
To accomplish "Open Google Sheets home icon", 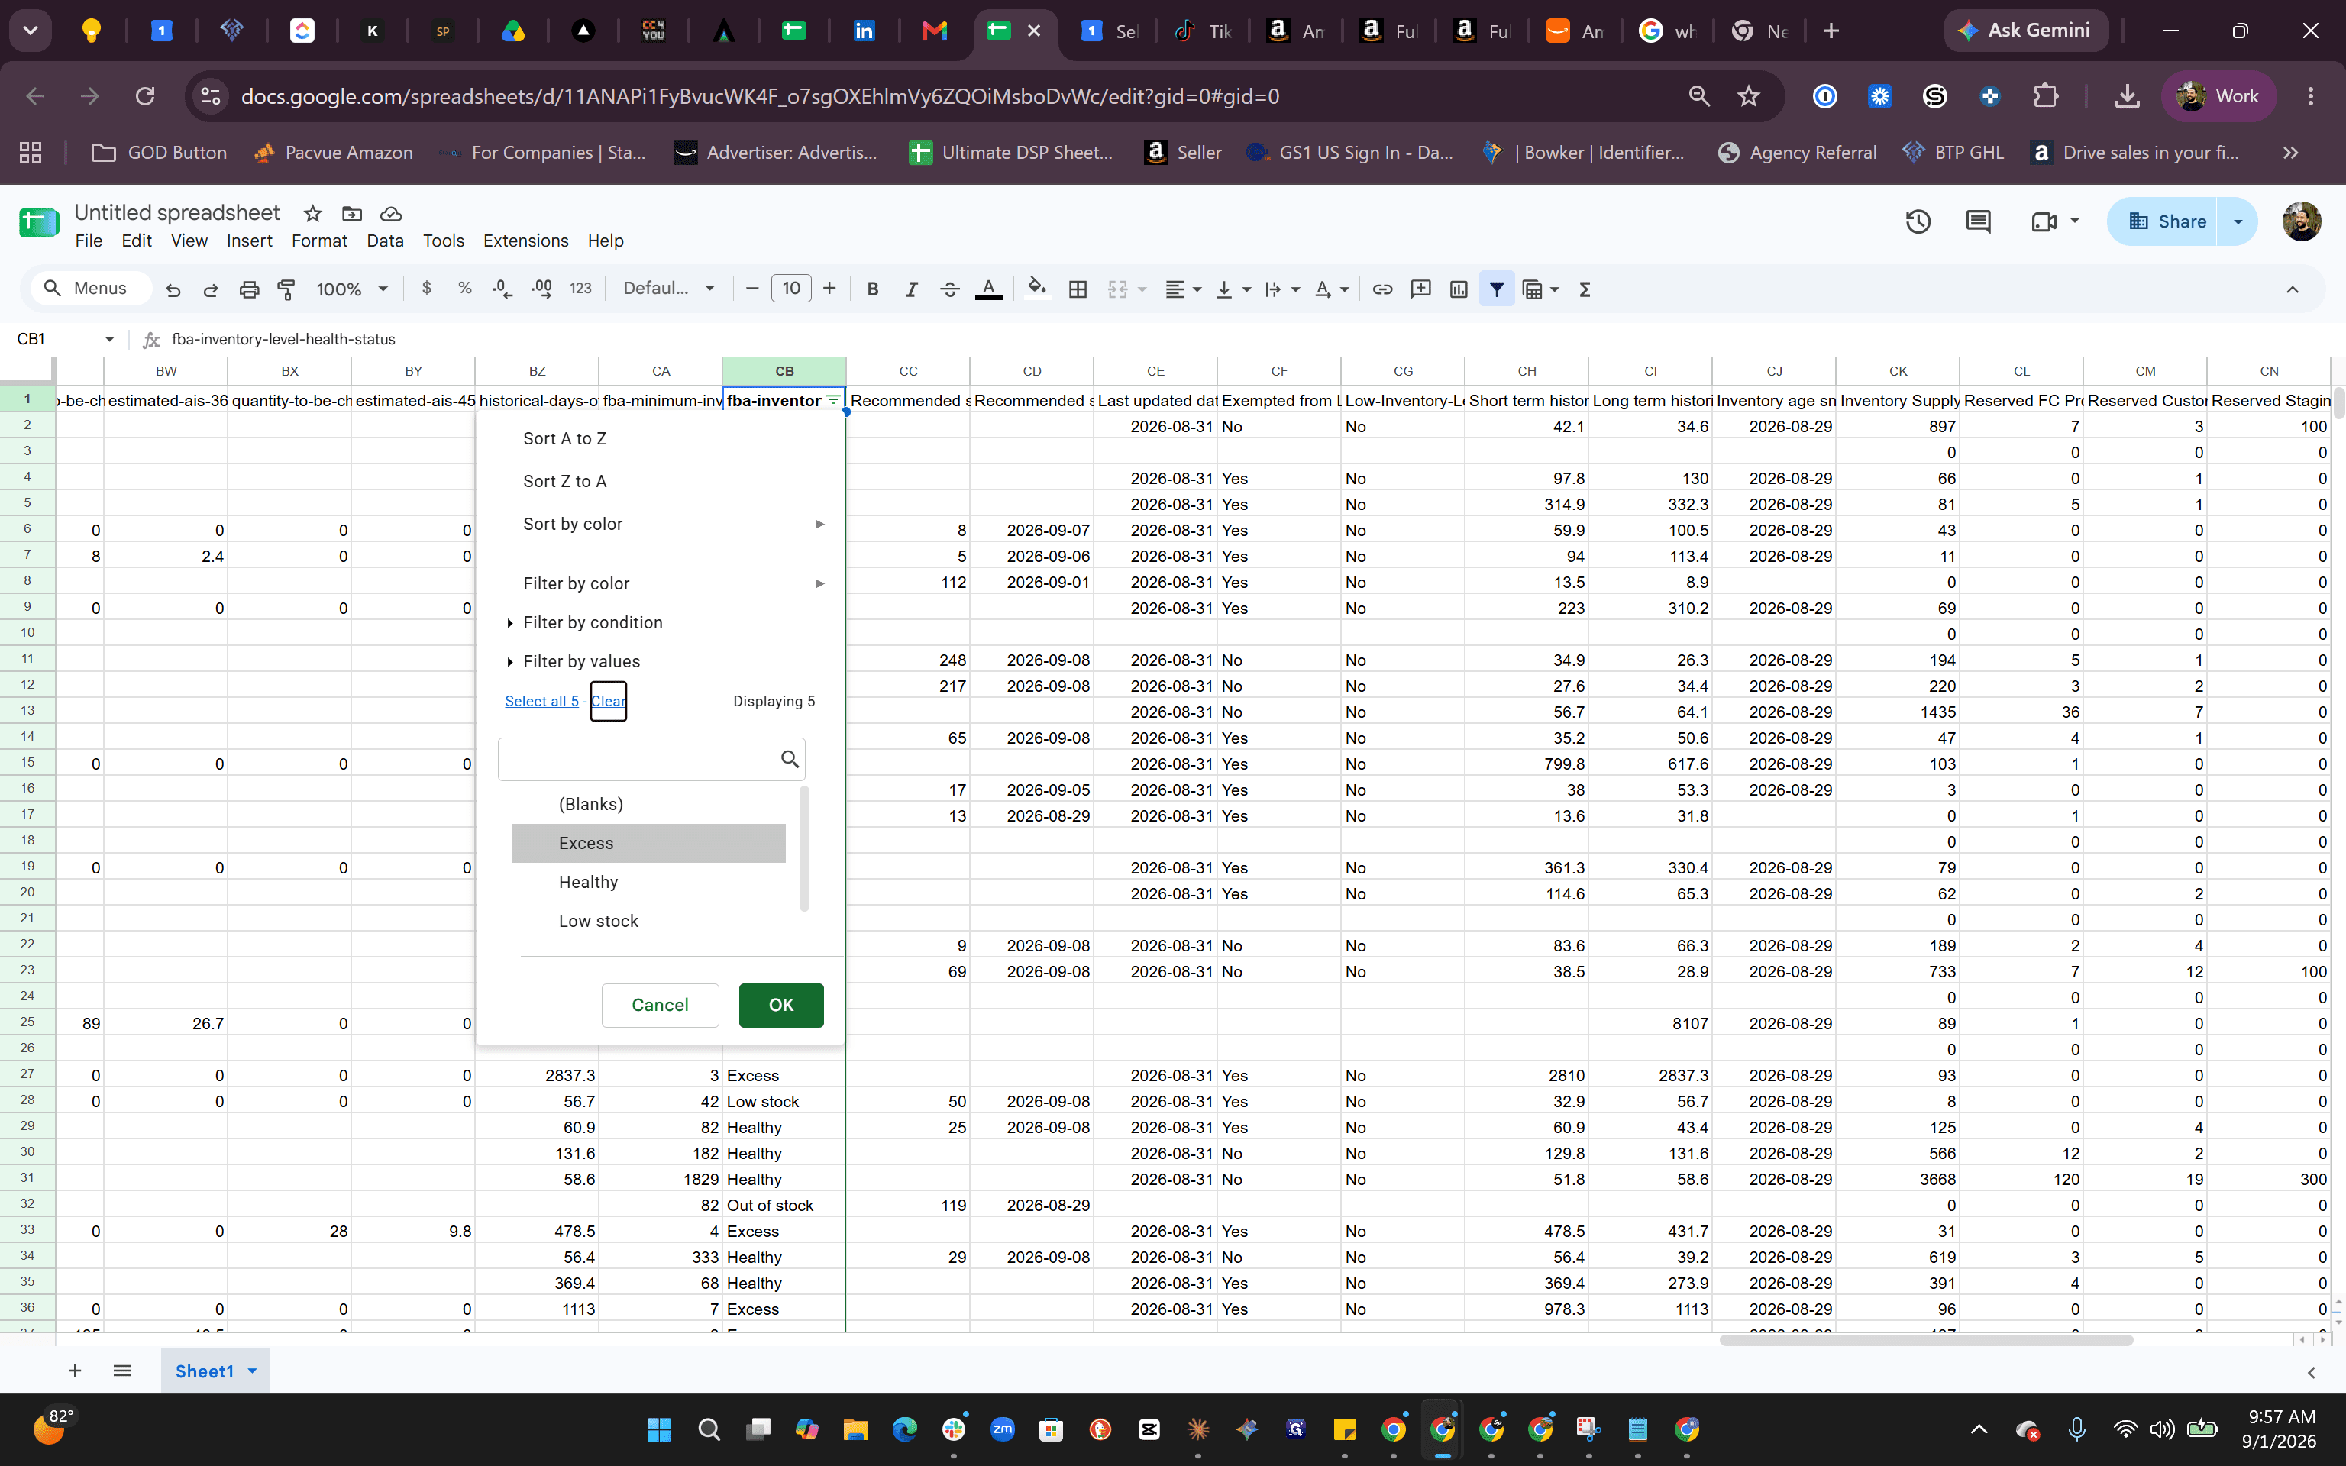I will click(39, 222).
